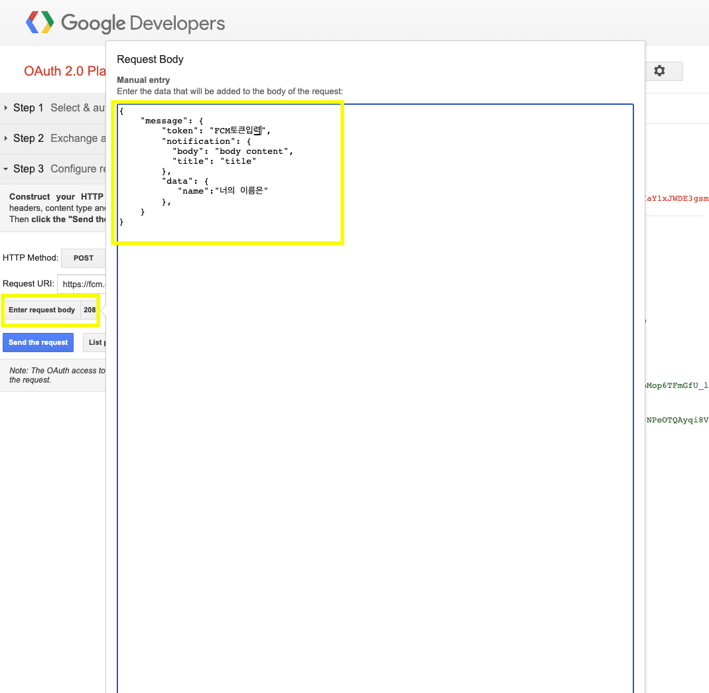The height and width of the screenshot is (693, 709).
Task: Click the "token" line in JSON body
Action: click(216, 131)
